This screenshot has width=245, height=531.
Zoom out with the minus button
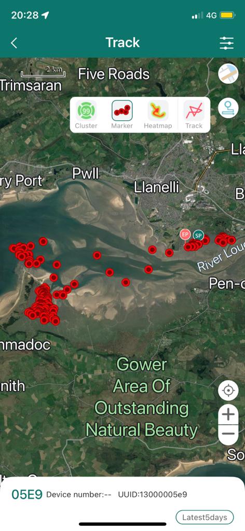tap(228, 434)
